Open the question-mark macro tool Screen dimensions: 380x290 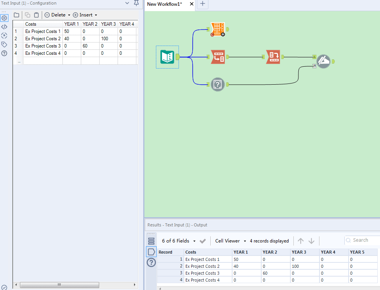(x=218, y=84)
